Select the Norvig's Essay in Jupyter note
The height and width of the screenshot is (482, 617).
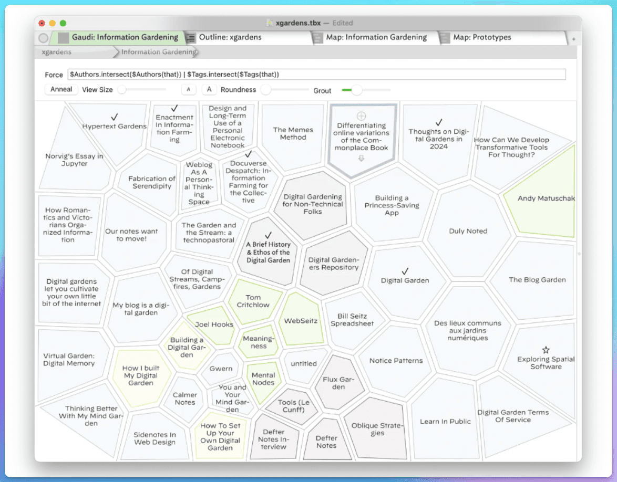click(74, 160)
